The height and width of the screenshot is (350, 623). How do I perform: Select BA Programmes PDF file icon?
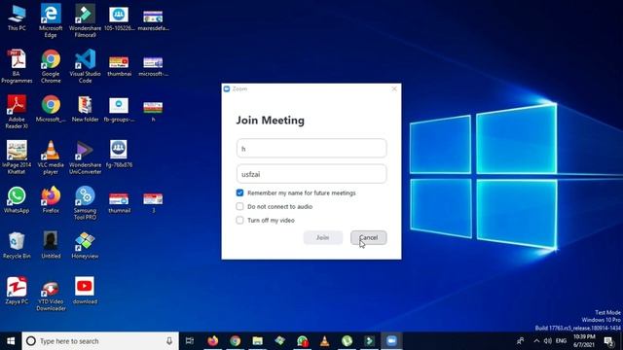(17, 66)
